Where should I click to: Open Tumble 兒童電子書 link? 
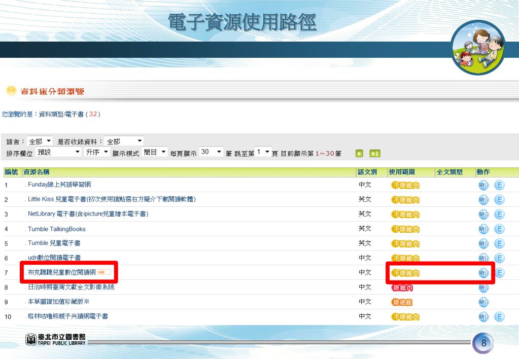tap(54, 243)
